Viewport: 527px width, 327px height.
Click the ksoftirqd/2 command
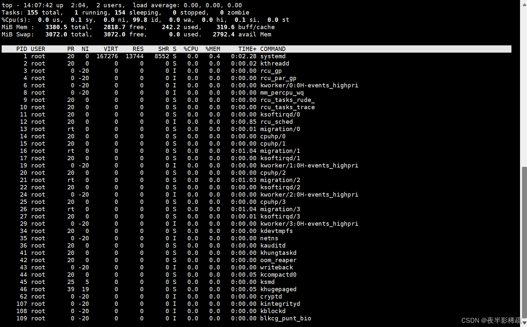280,187
